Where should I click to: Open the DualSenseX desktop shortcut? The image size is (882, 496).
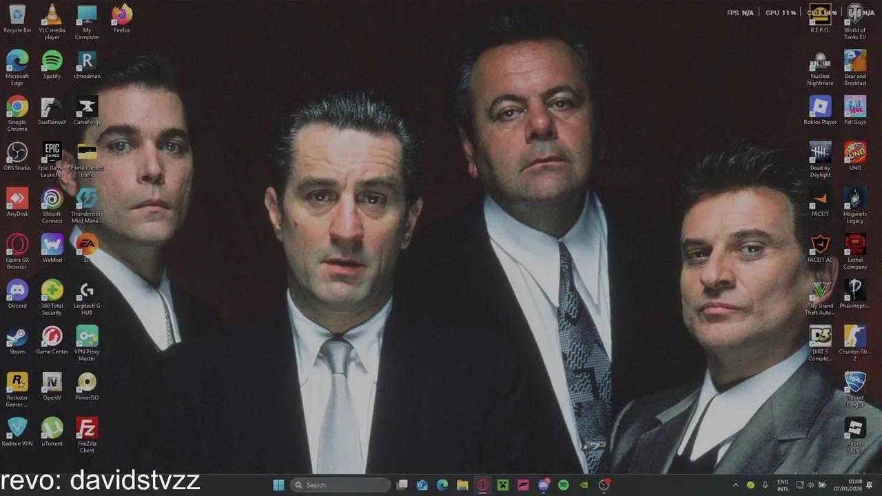pos(52,111)
